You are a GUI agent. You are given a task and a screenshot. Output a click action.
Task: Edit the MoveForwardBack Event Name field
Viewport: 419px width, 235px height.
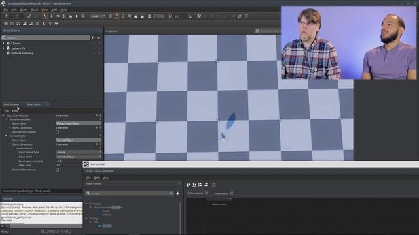79,123
